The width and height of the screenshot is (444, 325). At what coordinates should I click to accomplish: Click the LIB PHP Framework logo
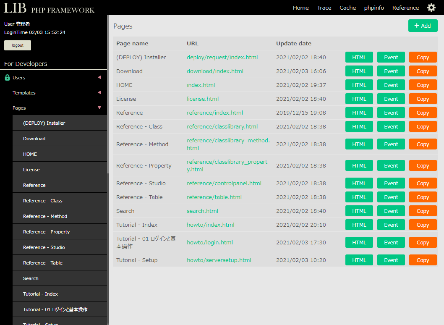(x=49, y=8)
